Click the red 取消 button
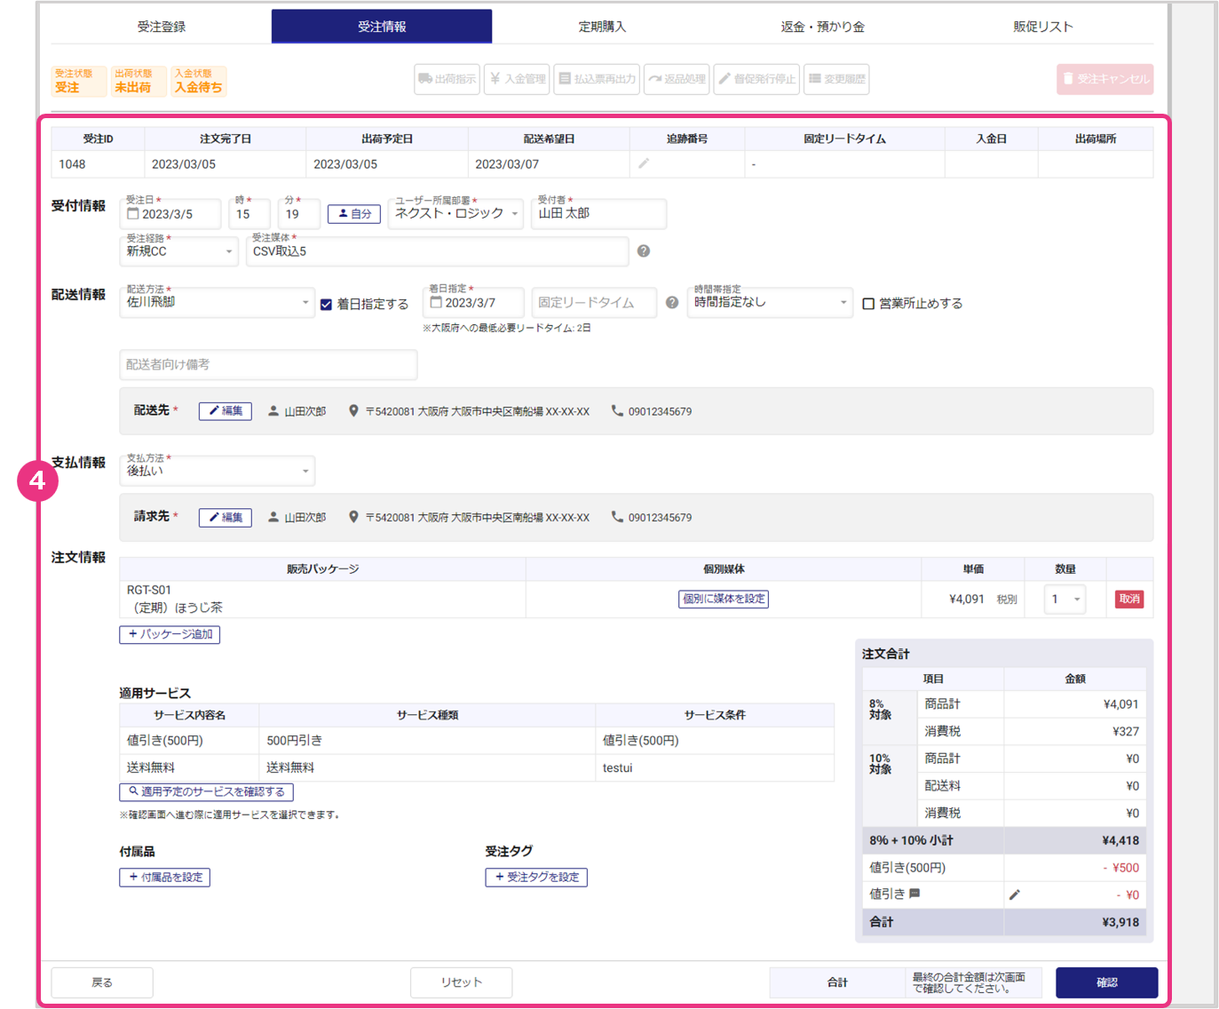This screenshot has width=1219, height=1009. pos(1128,600)
